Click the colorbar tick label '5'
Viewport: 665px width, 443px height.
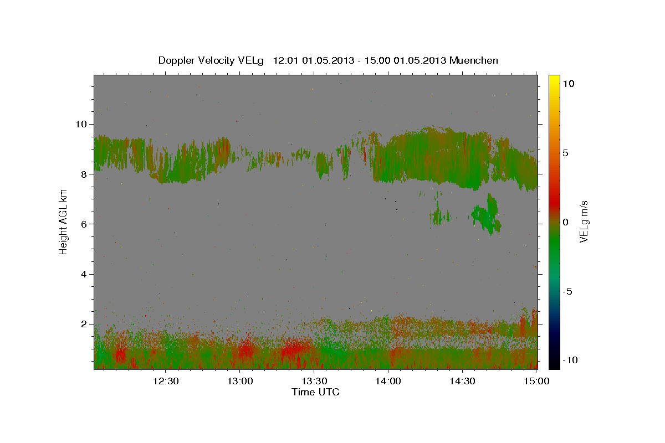coord(567,153)
